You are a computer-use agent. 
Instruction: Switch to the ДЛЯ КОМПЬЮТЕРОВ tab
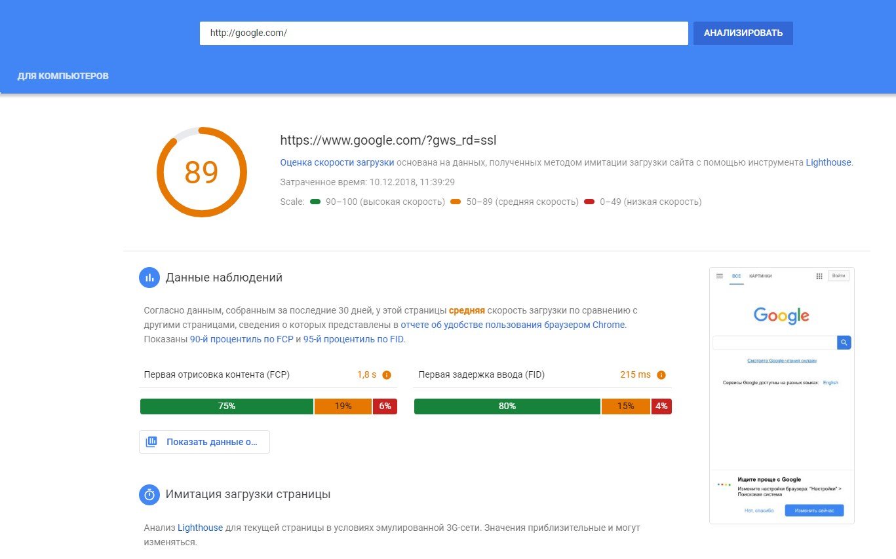click(x=63, y=76)
